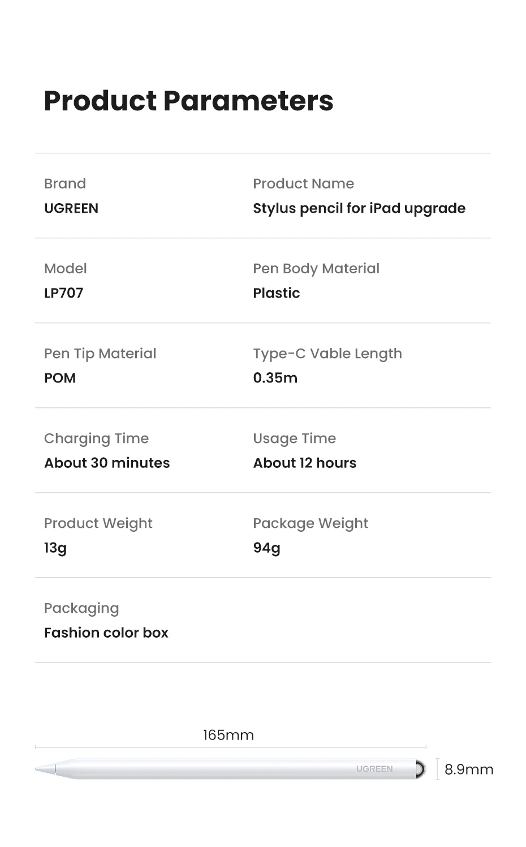Click the dark end cap of the stylus
This screenshot has width=526, height=847.
tap(419, 769)
